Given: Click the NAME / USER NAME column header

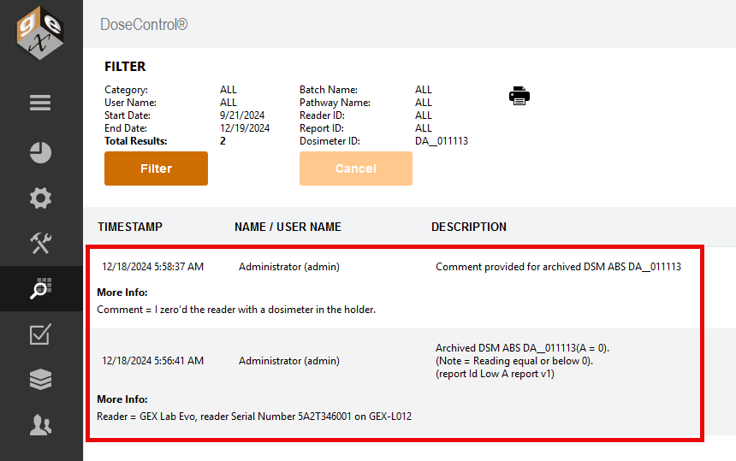Looking at the screenshot, I should coord(288,227).
